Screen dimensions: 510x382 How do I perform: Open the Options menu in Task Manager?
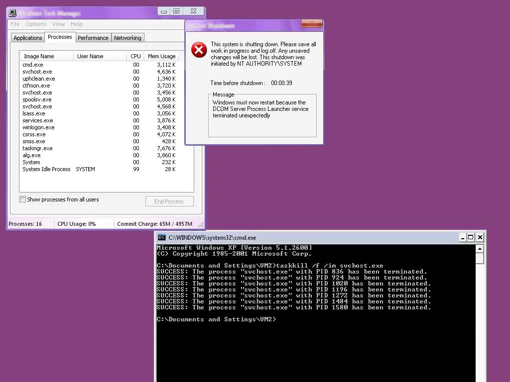pyautogui.click(x=36, y=24)
